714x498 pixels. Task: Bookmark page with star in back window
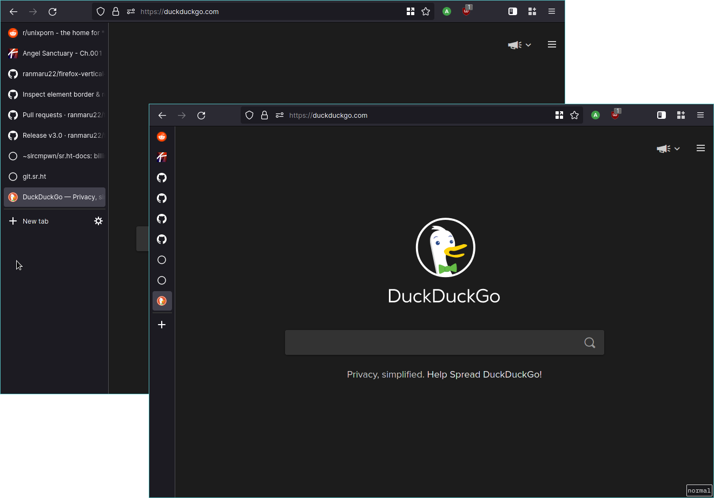point(426,11)
